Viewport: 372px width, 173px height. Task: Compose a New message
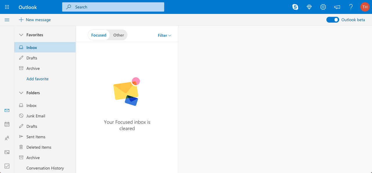pos(35,20)
